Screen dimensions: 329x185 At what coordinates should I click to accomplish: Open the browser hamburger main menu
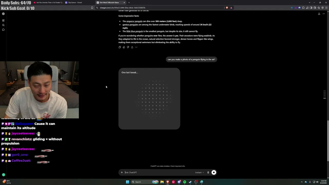(326, 8)
